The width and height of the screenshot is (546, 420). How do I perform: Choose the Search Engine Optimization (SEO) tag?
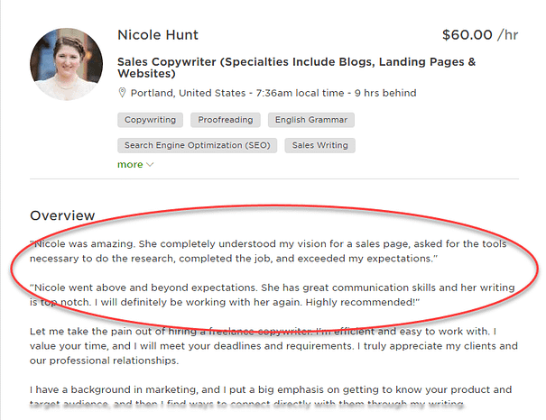coord(197,144)
